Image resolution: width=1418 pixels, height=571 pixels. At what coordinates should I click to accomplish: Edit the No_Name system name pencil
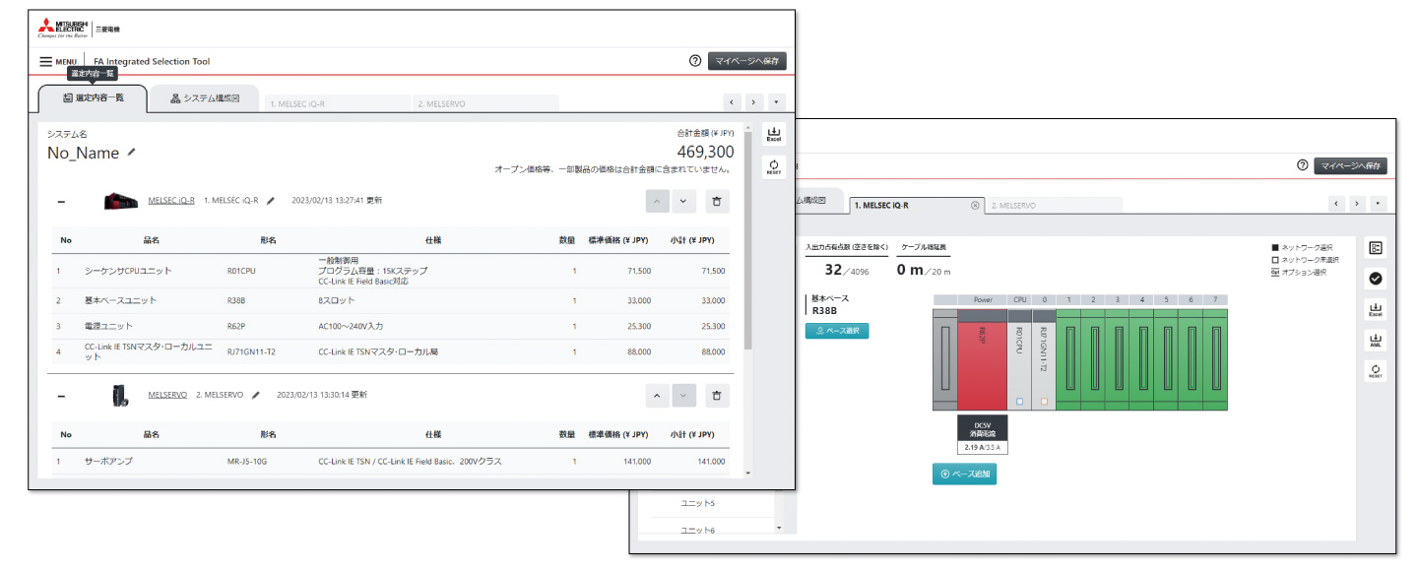pyautogui.click(x=132, y=153)
